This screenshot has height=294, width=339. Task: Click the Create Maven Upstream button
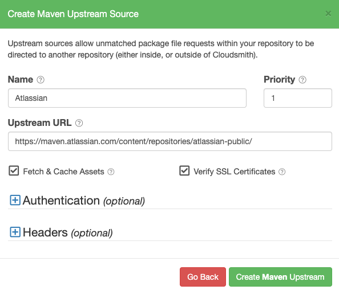pyautogui.click(x=280, y=277)
